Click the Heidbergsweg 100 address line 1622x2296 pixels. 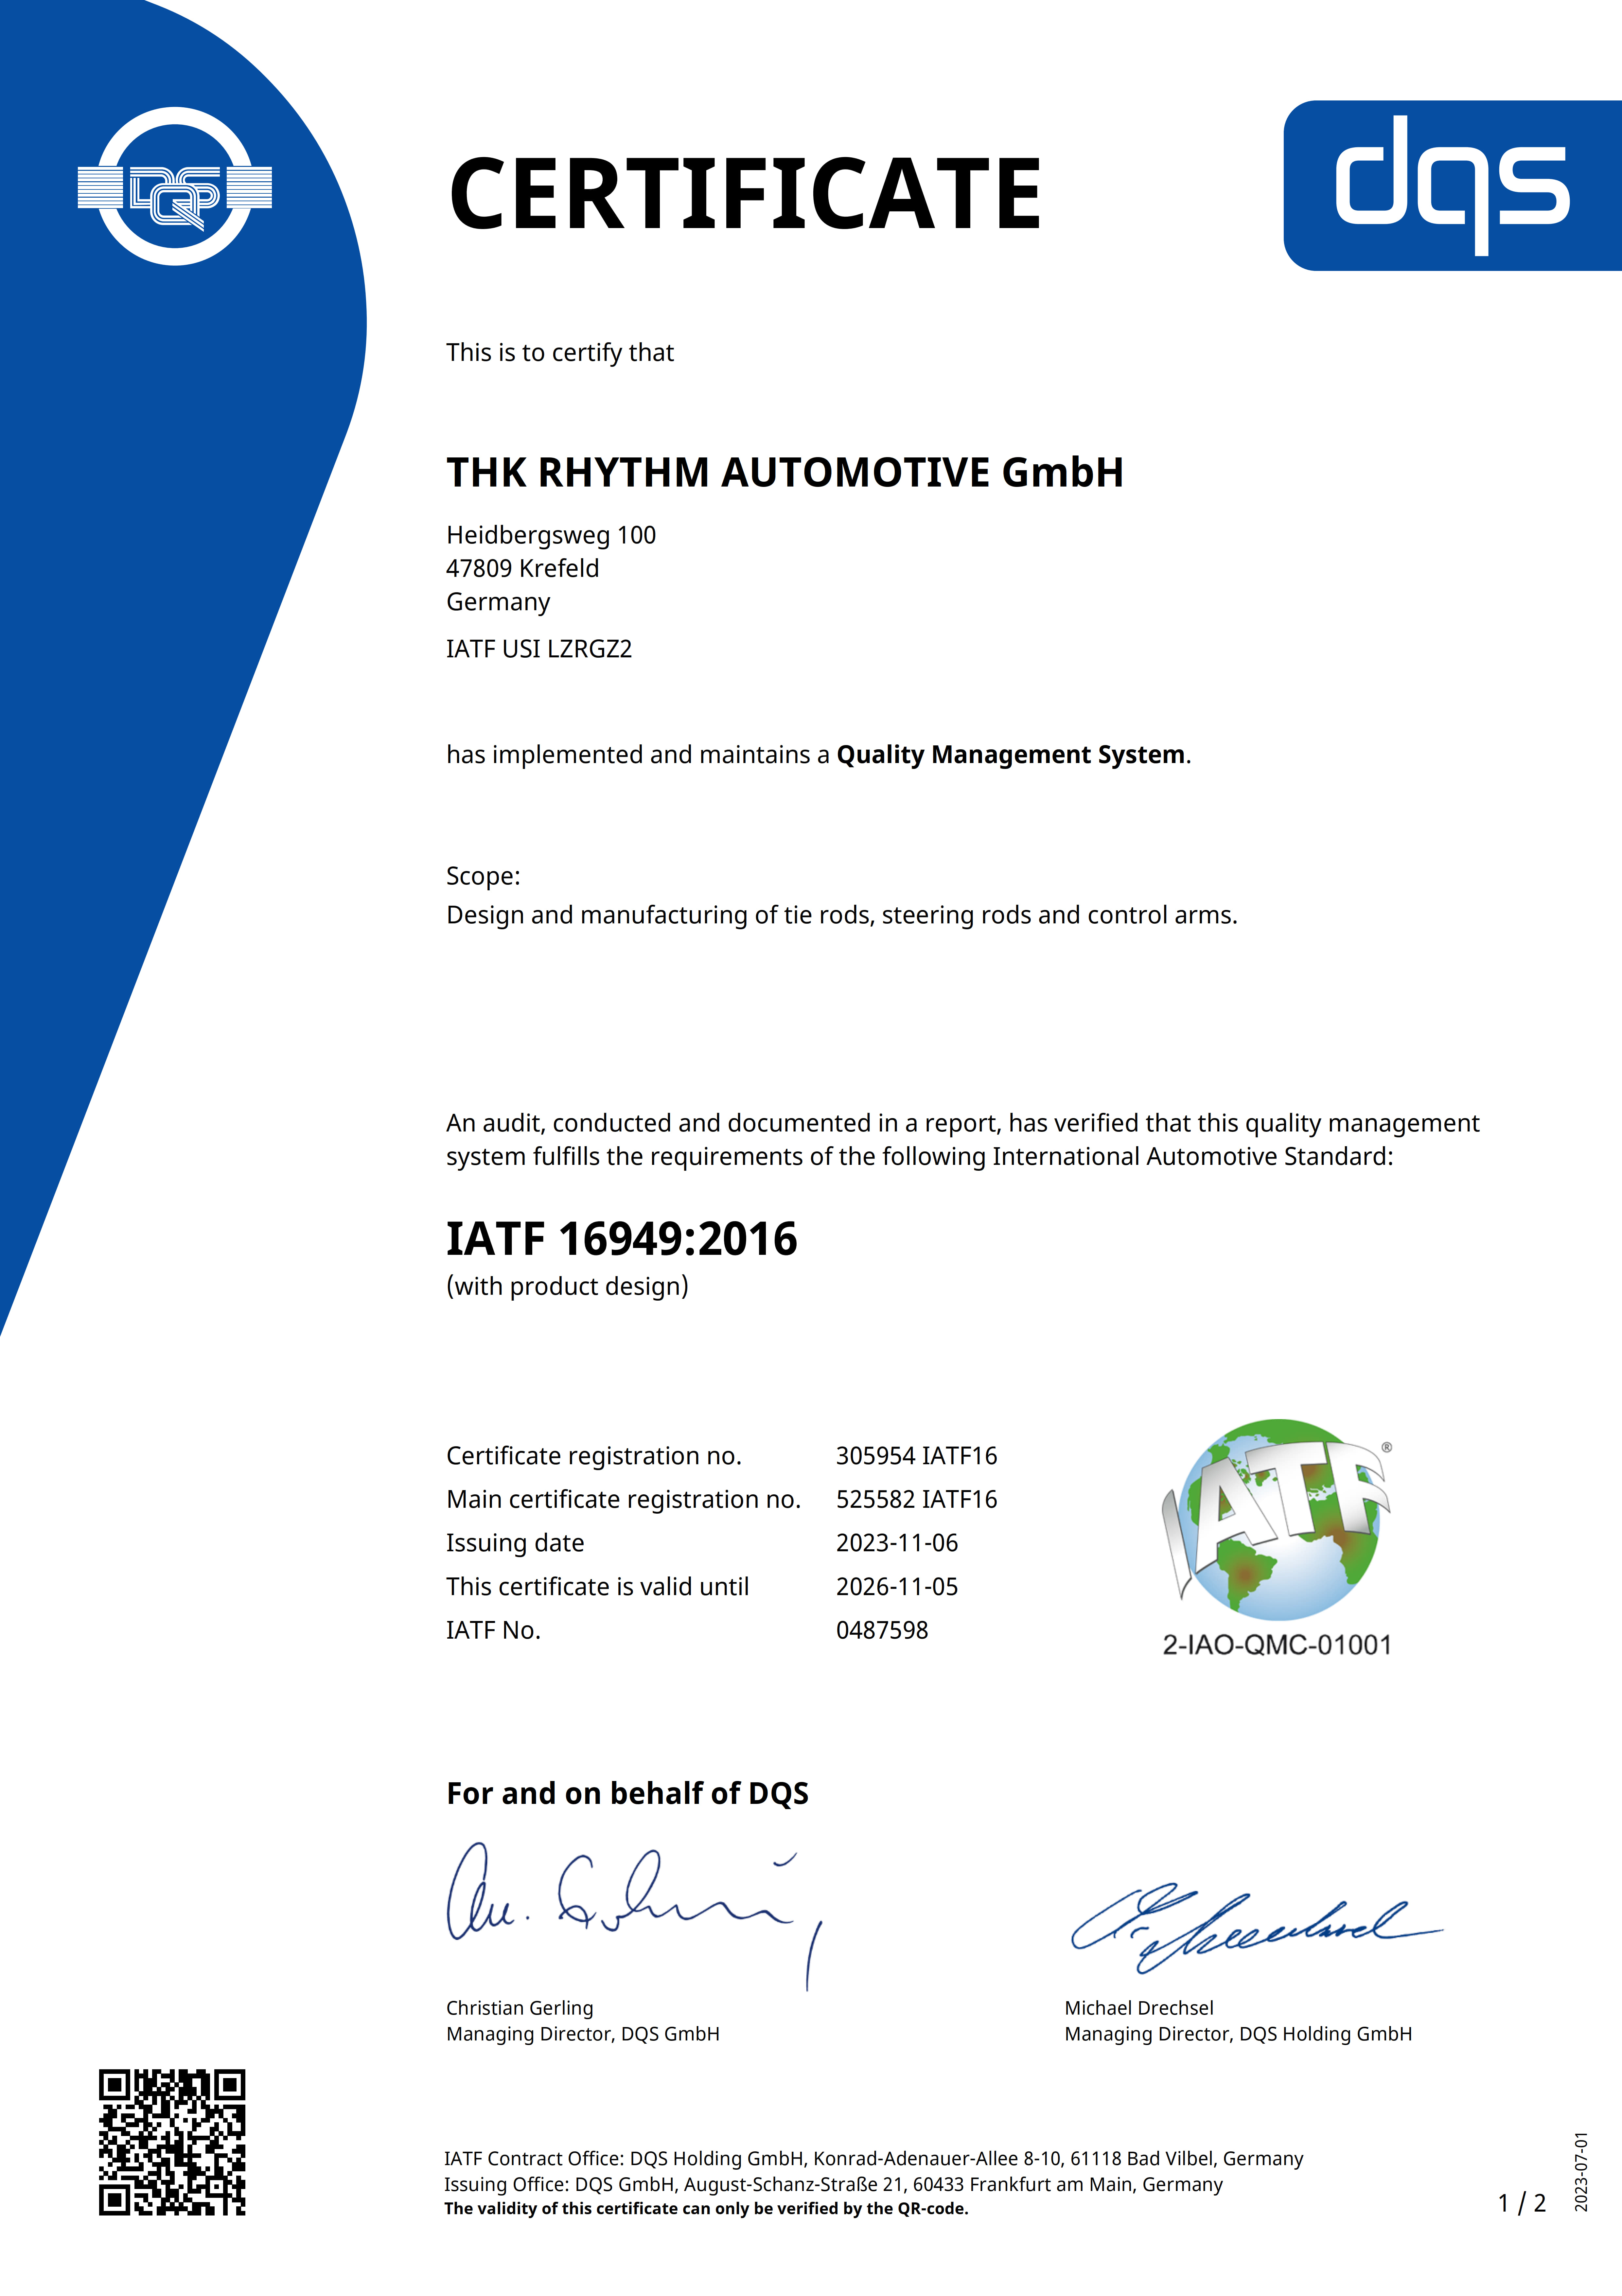coord(551,535)
